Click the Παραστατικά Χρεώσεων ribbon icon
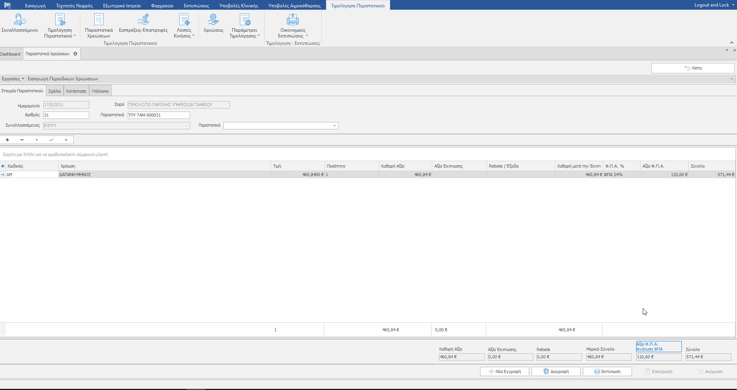Screen dimensions: 737x390 (99, 20)
